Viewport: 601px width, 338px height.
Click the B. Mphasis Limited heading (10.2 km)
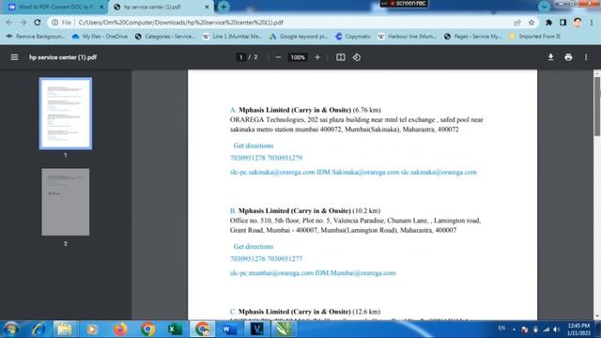click(305, 210)
